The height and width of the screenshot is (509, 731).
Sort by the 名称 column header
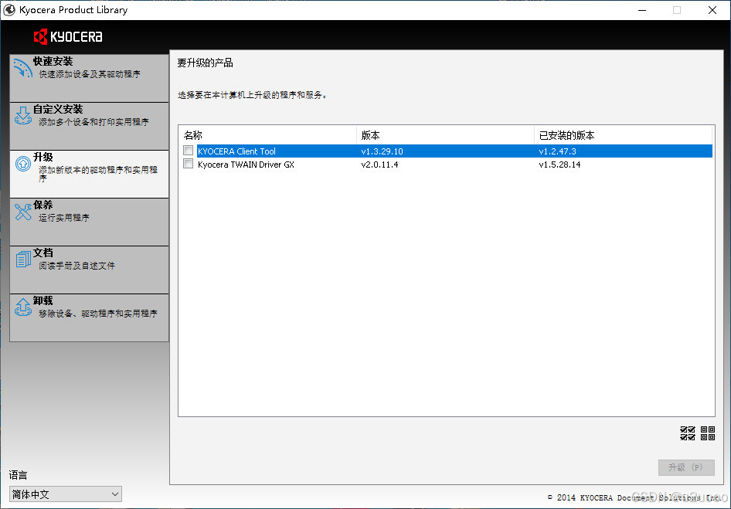(267, 136)
